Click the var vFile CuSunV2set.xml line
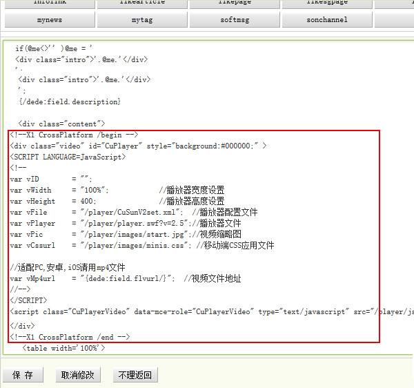Viewport: 414px width, 388px height. tap(134, 213)
